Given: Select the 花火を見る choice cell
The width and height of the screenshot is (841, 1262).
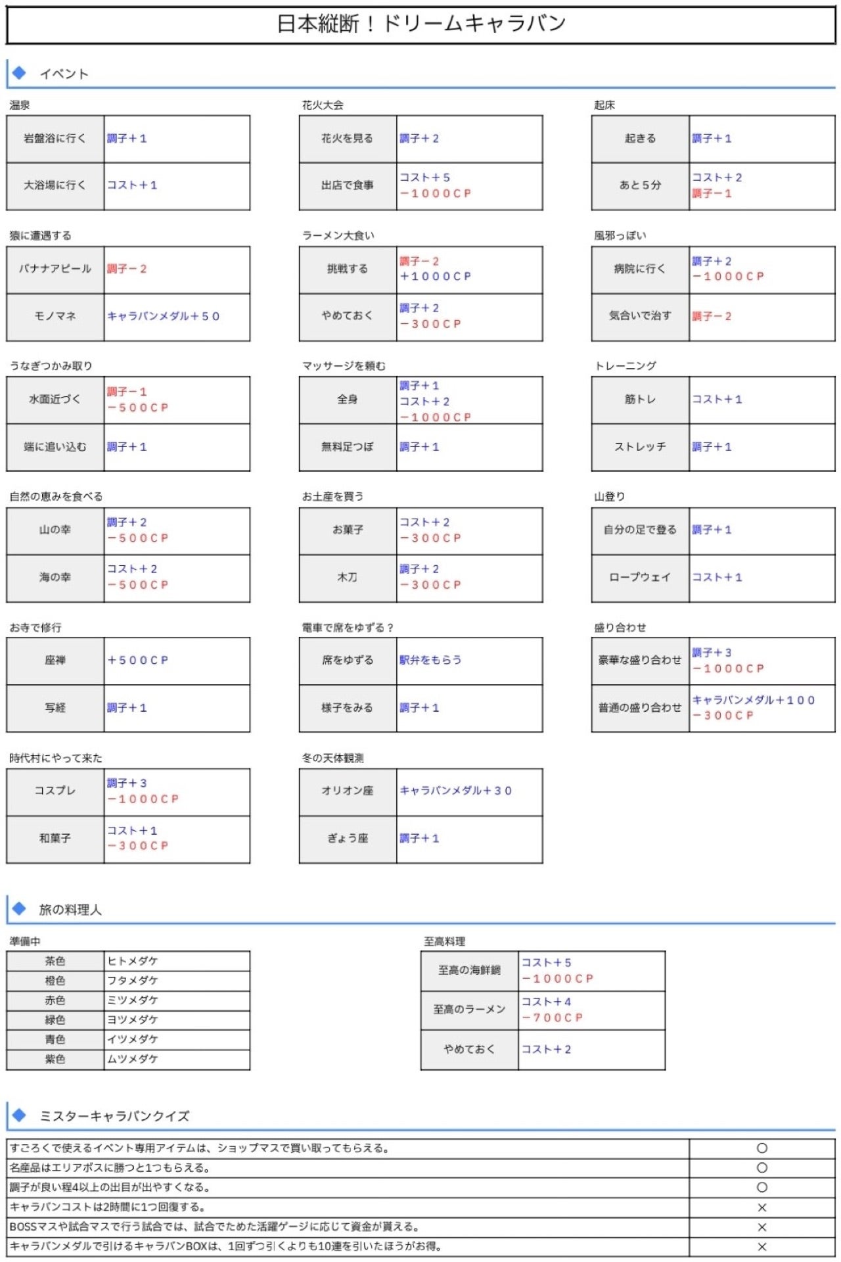Looking at the screenshot, I should tap(348, 139).
